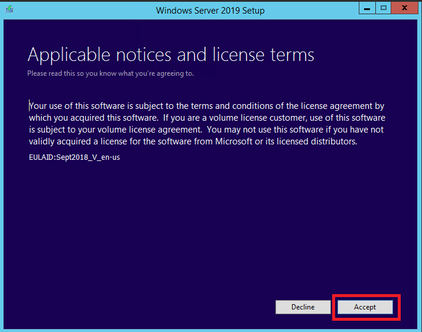The height and width of the screenshot is (332, 422).
Task: Place cursor on the word "Microsoft" in license text
Action: [233, 141]
